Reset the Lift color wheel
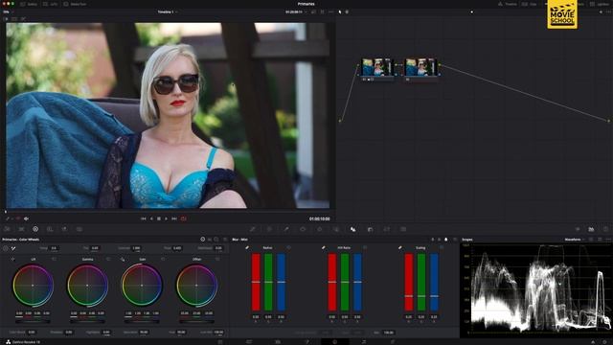The image size is (613, 345). tap(54, 259)
